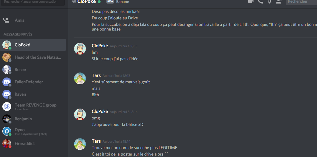The height and width of the screenshot is (157, 317).
Task: Open the Dyno bot conversation avatar
Action: [7, 131]
